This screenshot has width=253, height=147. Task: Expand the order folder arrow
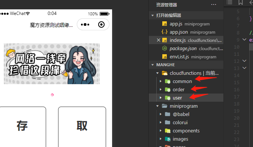coord(160,89)
